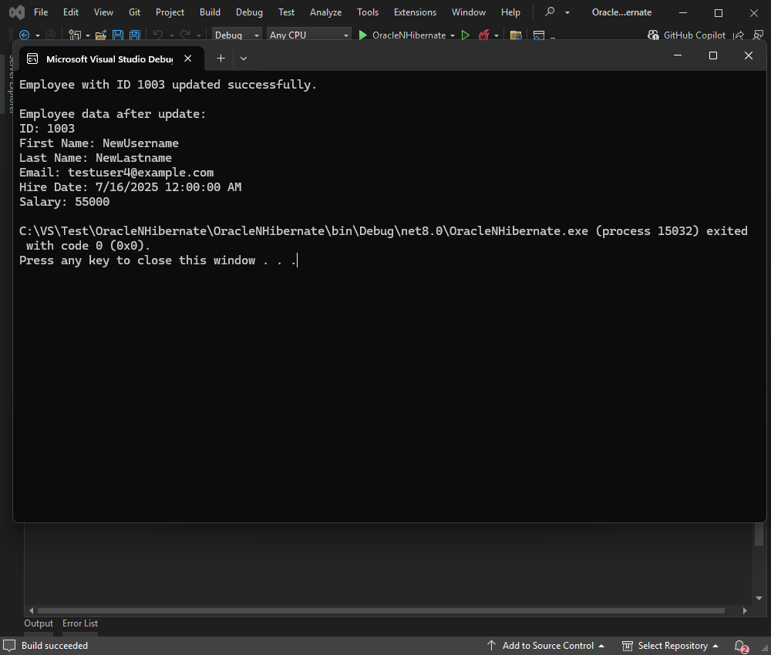Select Start Without Debugging hollow play icon
This screenshot has width=771, height=655.
pos(466,35)
